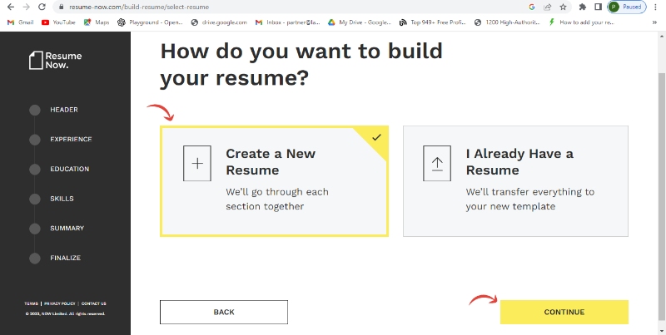666x335 pixels.
Task: Open the Chrome three-dot menu
Action: click(x=655, y=7)
